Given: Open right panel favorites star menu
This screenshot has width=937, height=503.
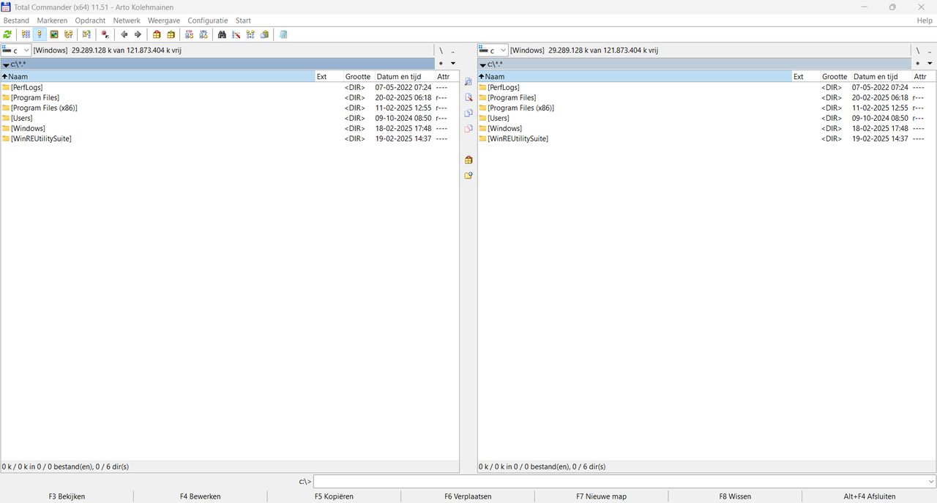Looking at the screenshot, I should point(917,64).
